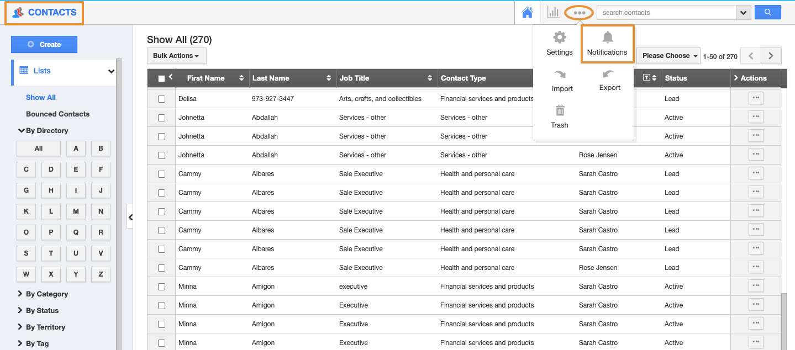The width and height of the screenshot is (795, 350).
Task: Click the Create button
Action: 44,45
